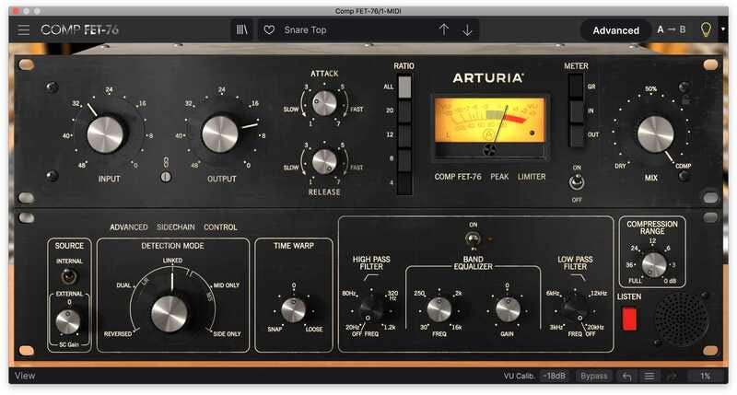737x395 pixels.
Task: Click the Mix dry/comp knob
Action: tap(655, 134)
